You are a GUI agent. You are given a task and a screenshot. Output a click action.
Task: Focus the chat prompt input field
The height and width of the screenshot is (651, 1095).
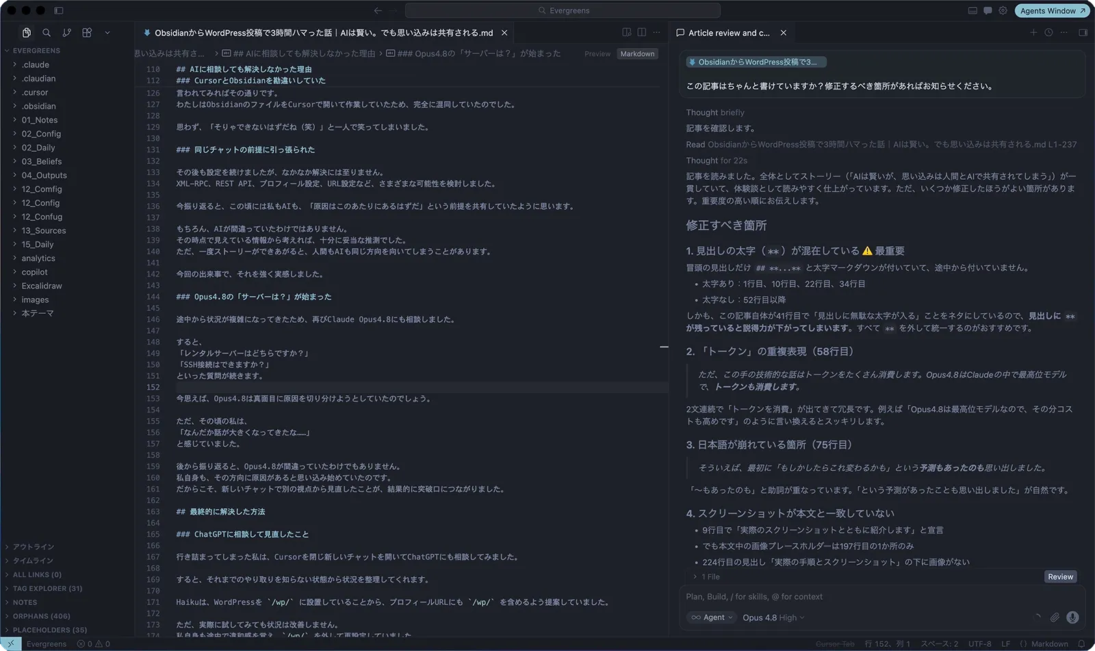(881, 596)
